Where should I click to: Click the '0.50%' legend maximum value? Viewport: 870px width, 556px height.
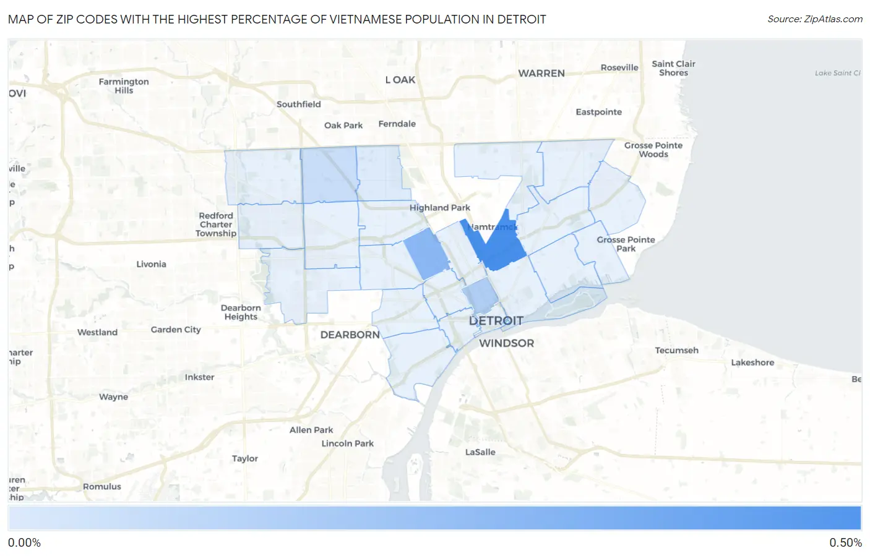click(845, 543)
